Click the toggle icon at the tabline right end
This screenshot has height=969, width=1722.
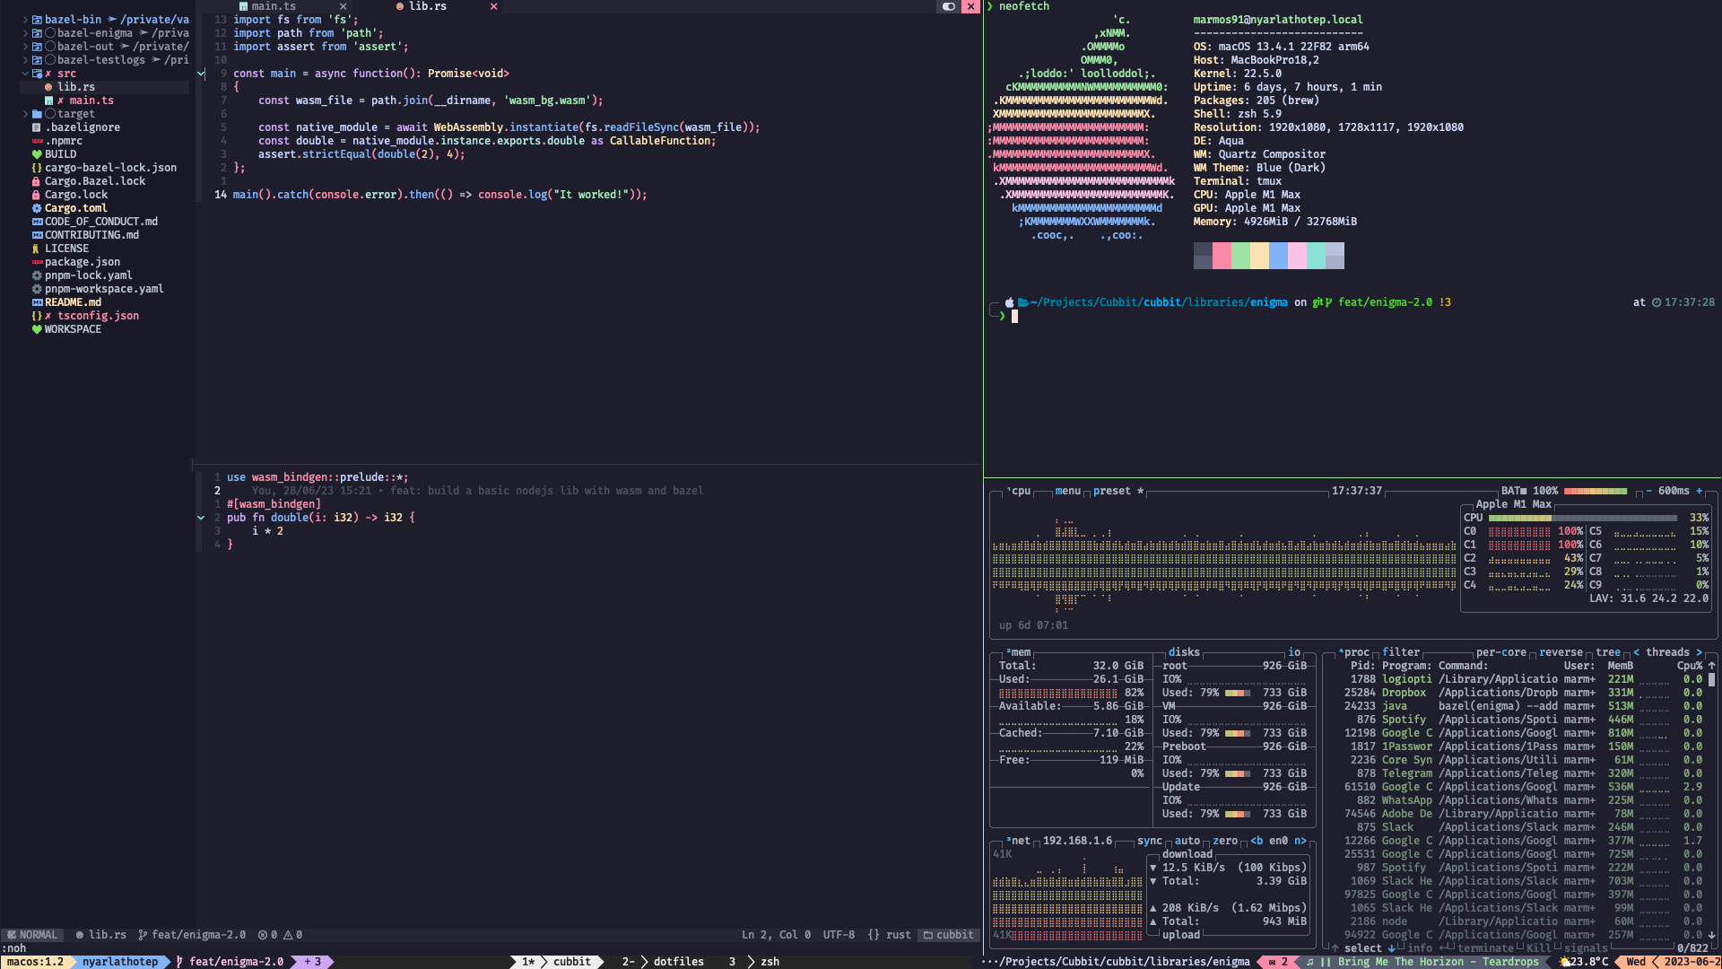[949, 6]
